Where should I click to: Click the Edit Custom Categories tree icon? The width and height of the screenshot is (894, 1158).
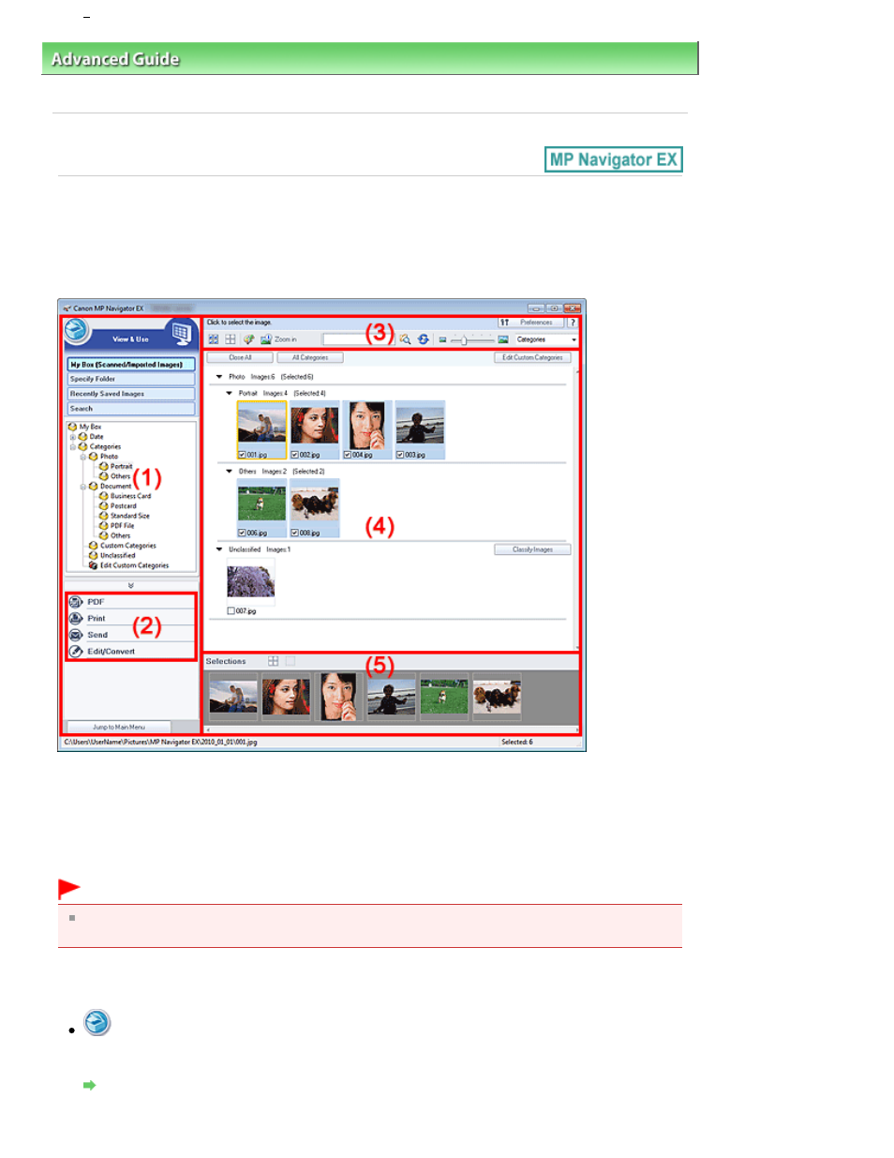tap(93, 565)
